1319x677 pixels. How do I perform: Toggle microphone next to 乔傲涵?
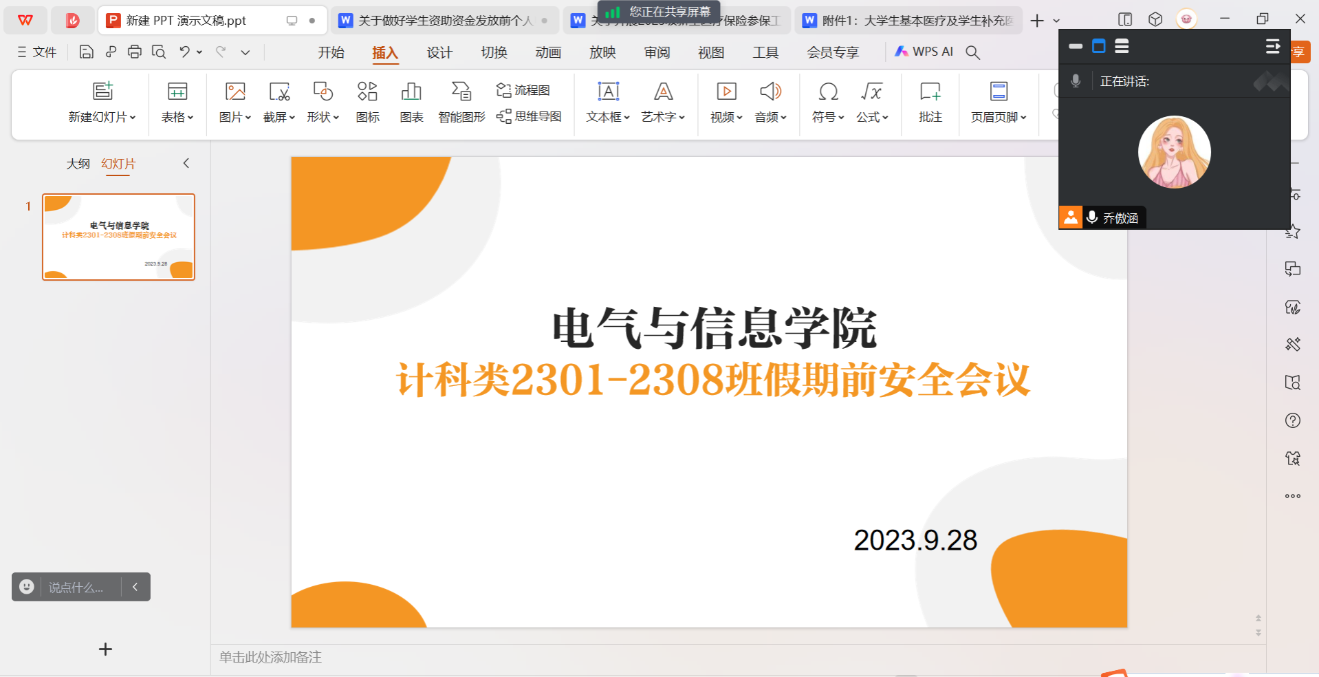(1091, 217)
